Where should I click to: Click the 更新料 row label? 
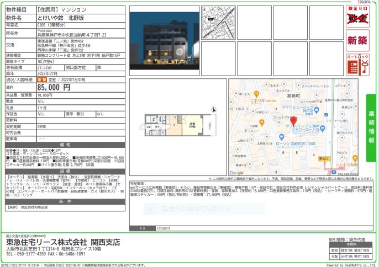[12, 120]
